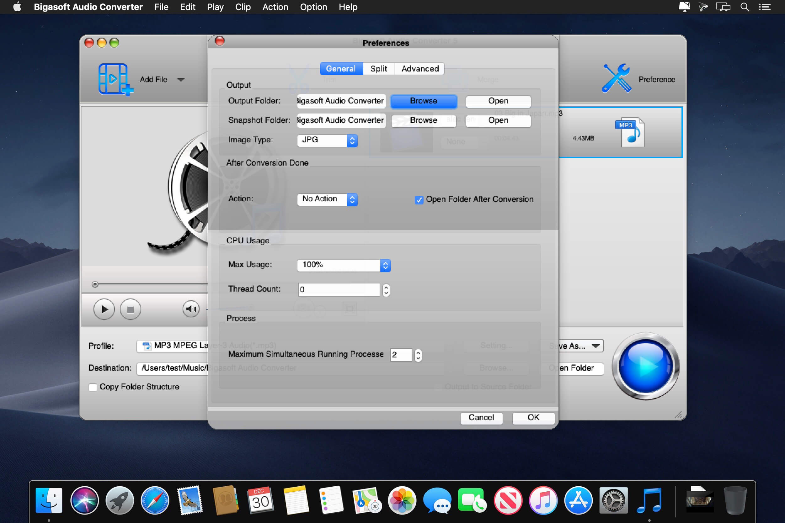Click the MP3 file format icon
Viewport: 785px width, 523px height.
coord(630,132)
